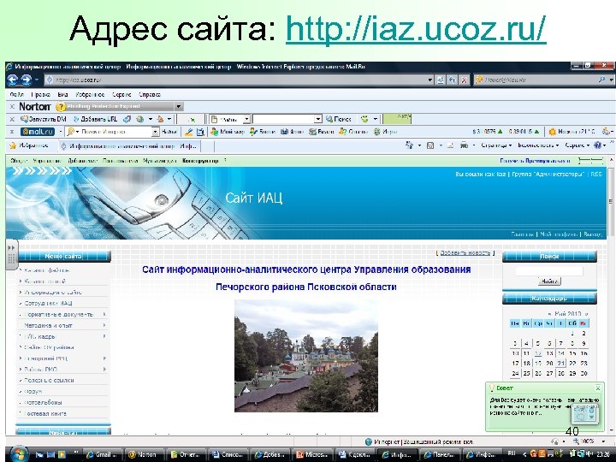Viewport: 616px width, 462px height.
Task: Click the Мой профиль link
Action: 559,234
